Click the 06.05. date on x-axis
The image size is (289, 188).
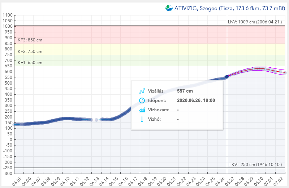tap(19, 179)
